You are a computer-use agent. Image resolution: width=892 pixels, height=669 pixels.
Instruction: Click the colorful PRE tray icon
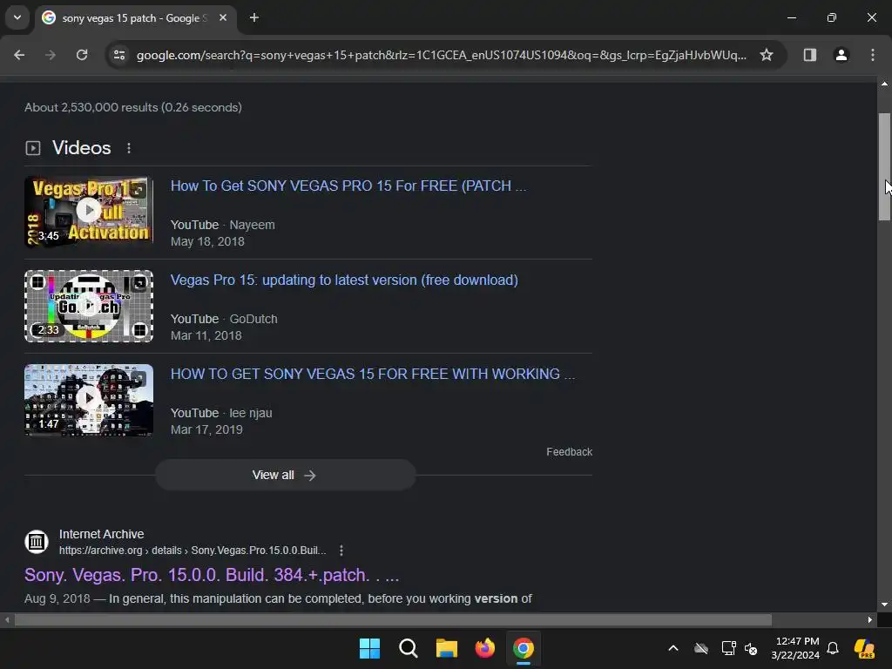[x=865, y=648]
